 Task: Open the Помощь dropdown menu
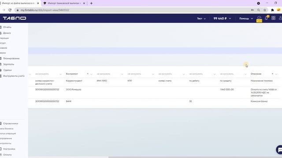(x=246, y=18)
